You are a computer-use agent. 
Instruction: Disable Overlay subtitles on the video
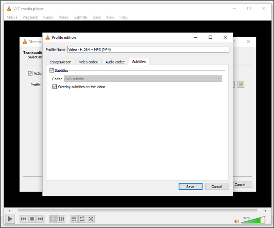(x=55, y=87)
